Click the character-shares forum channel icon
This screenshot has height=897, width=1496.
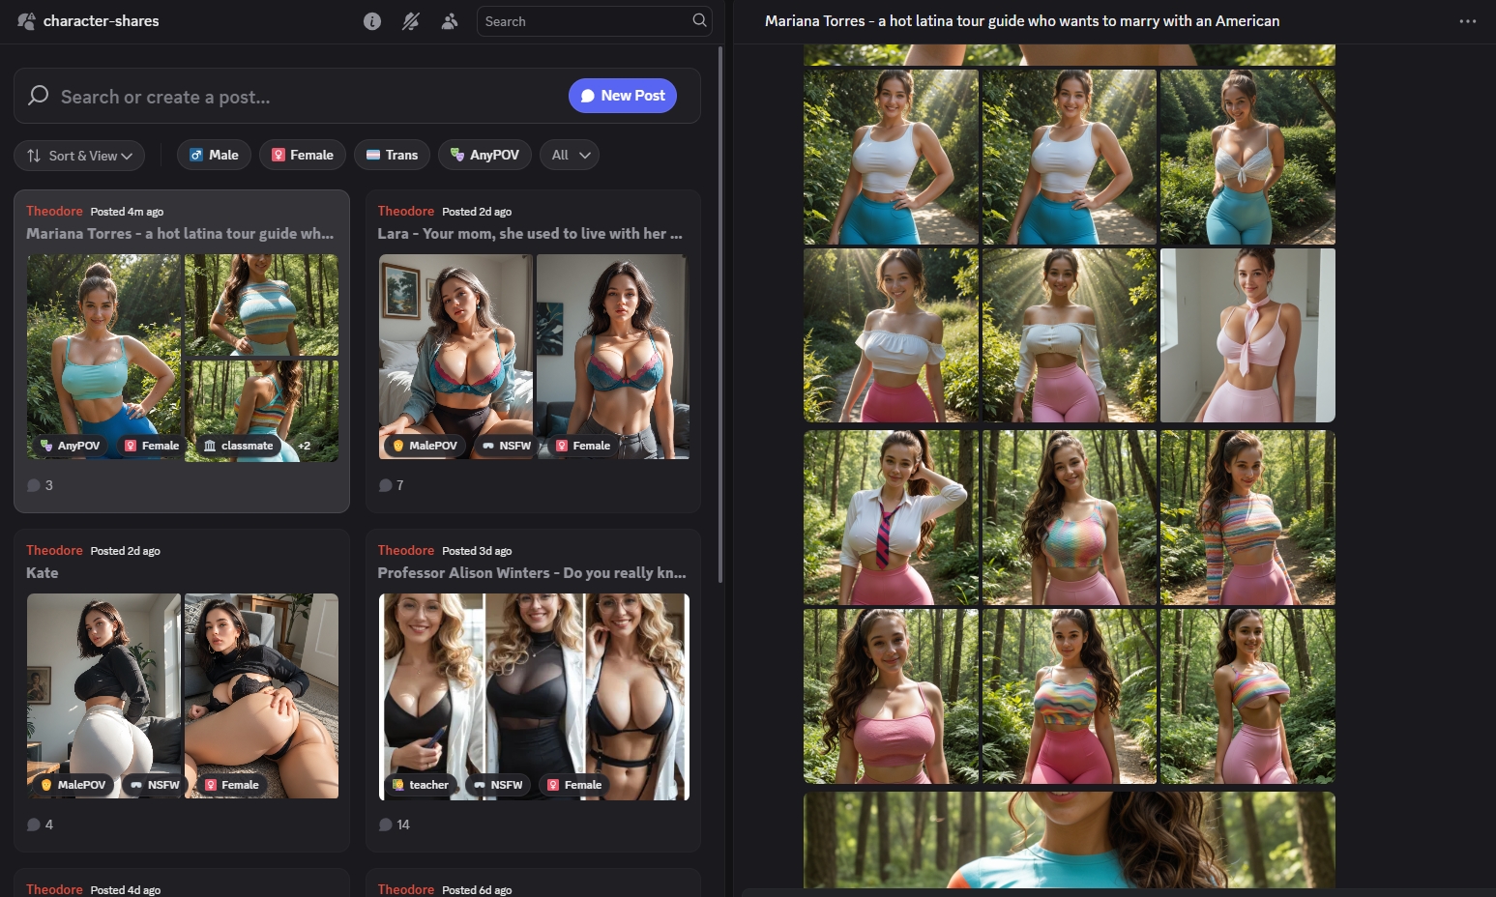26,21
